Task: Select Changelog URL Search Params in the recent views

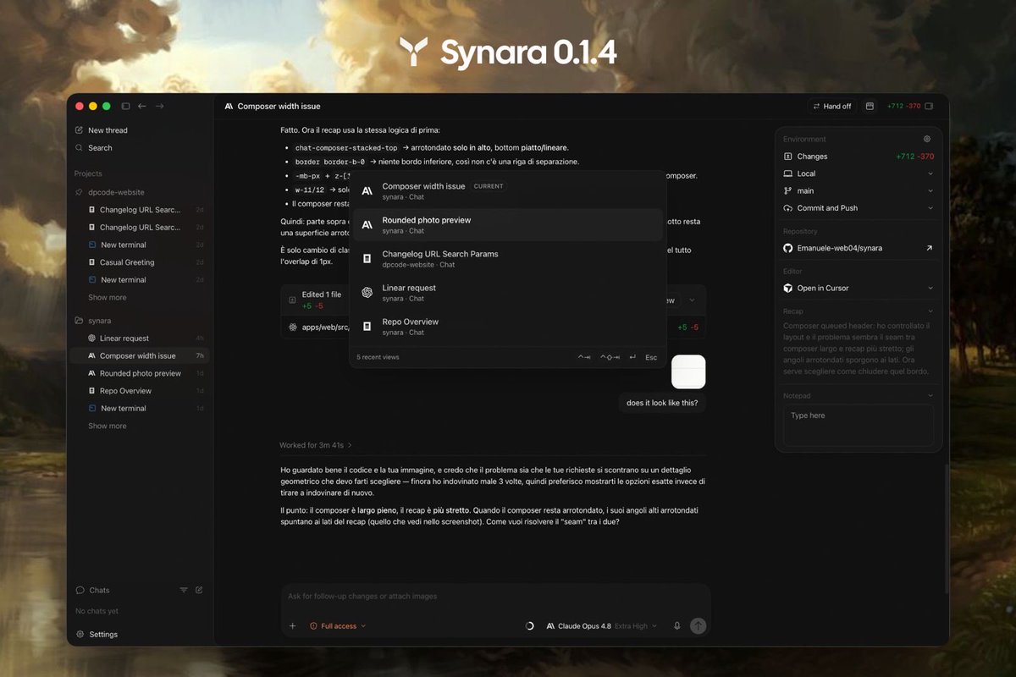Action: (508, 259)
